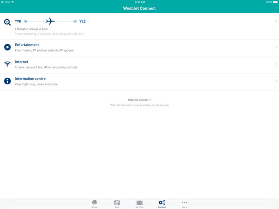This screenshot has height=209, width=279.
Task: Click 'Time remaining is accurate' note
Action: coord(50,34)
